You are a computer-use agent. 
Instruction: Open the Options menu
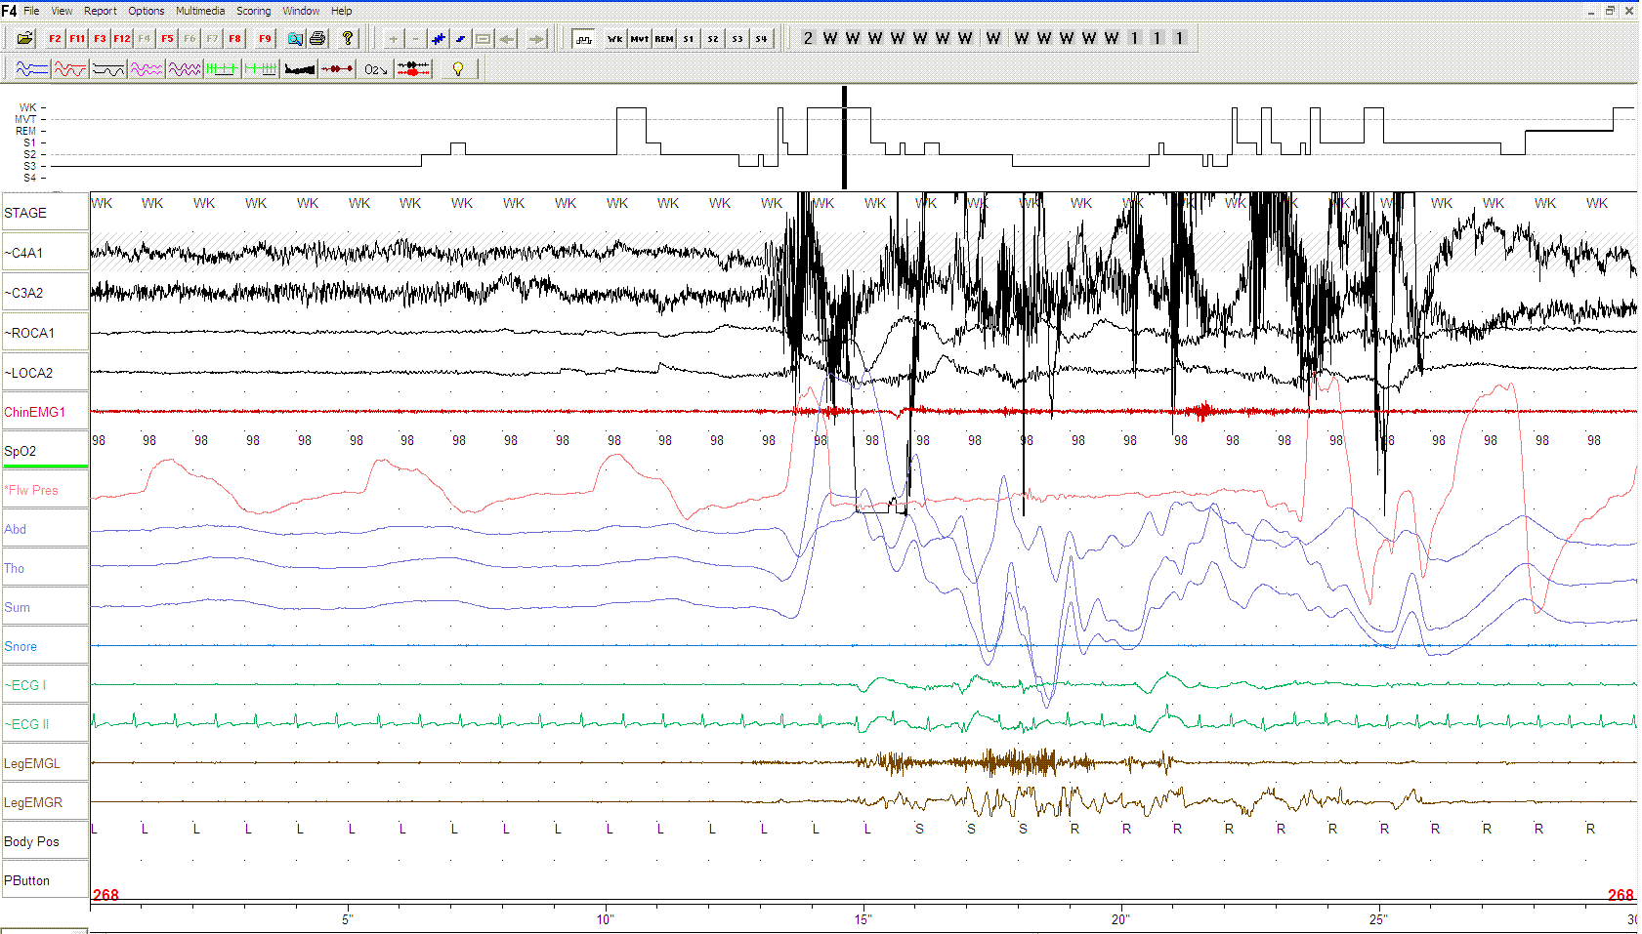pyautogui.click(x=147, y=11)
